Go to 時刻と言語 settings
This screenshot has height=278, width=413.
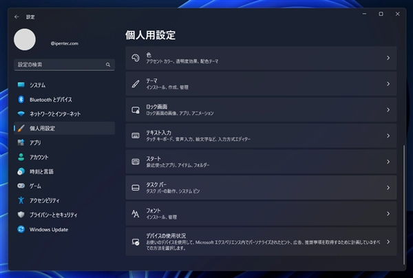64,171
